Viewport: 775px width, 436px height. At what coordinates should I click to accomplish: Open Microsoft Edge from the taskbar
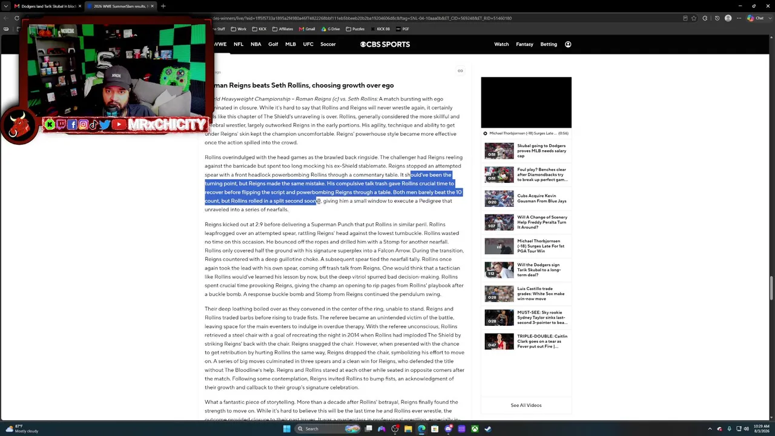click(x=421, y=429)
